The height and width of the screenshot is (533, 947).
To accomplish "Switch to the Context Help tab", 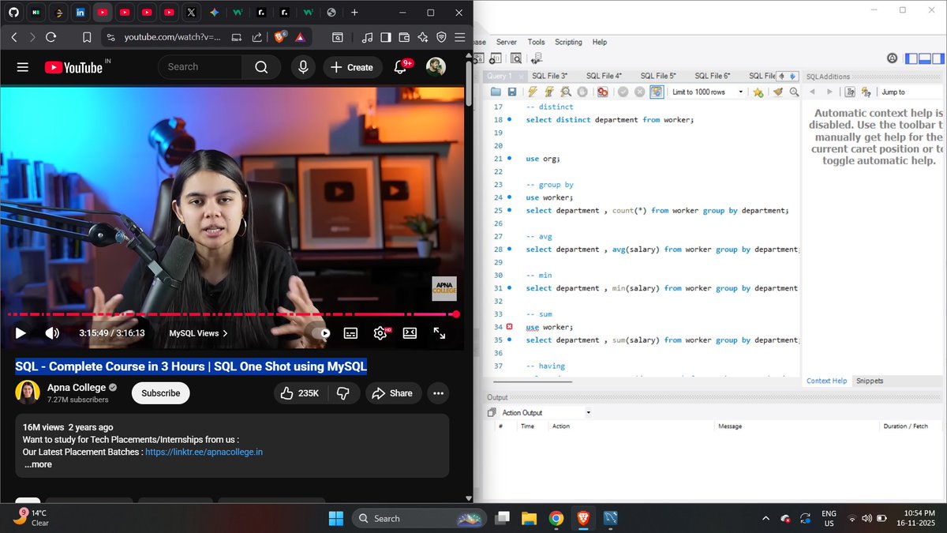I will click(x=826, y=381).
